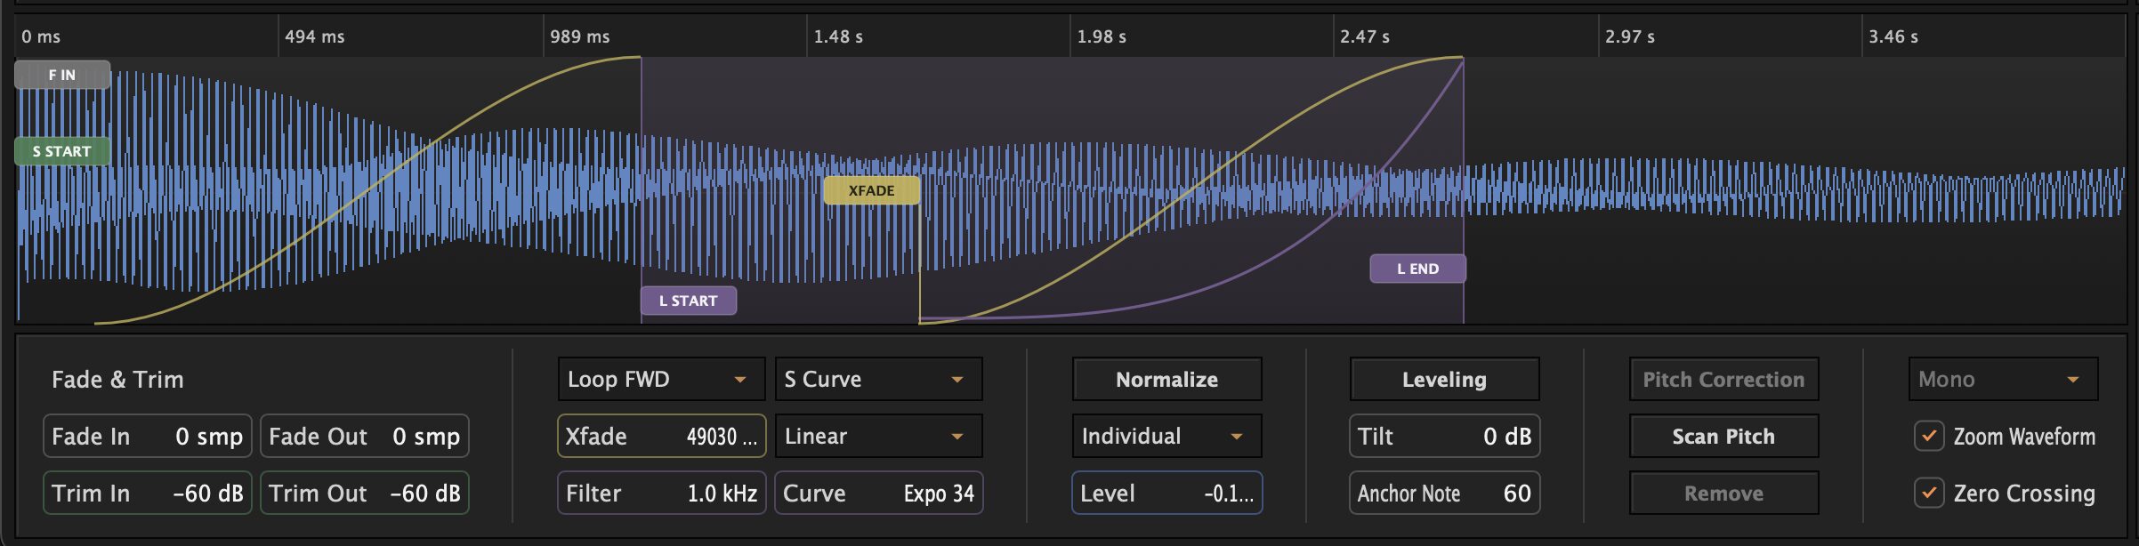
Task: Expand the S Curve crossfade shape dropdown
Action: (x=878, y=380)
